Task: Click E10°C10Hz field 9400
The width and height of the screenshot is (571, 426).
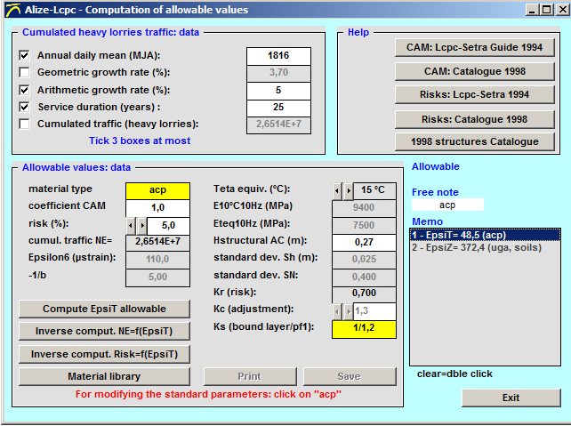Action: (364, 208)
